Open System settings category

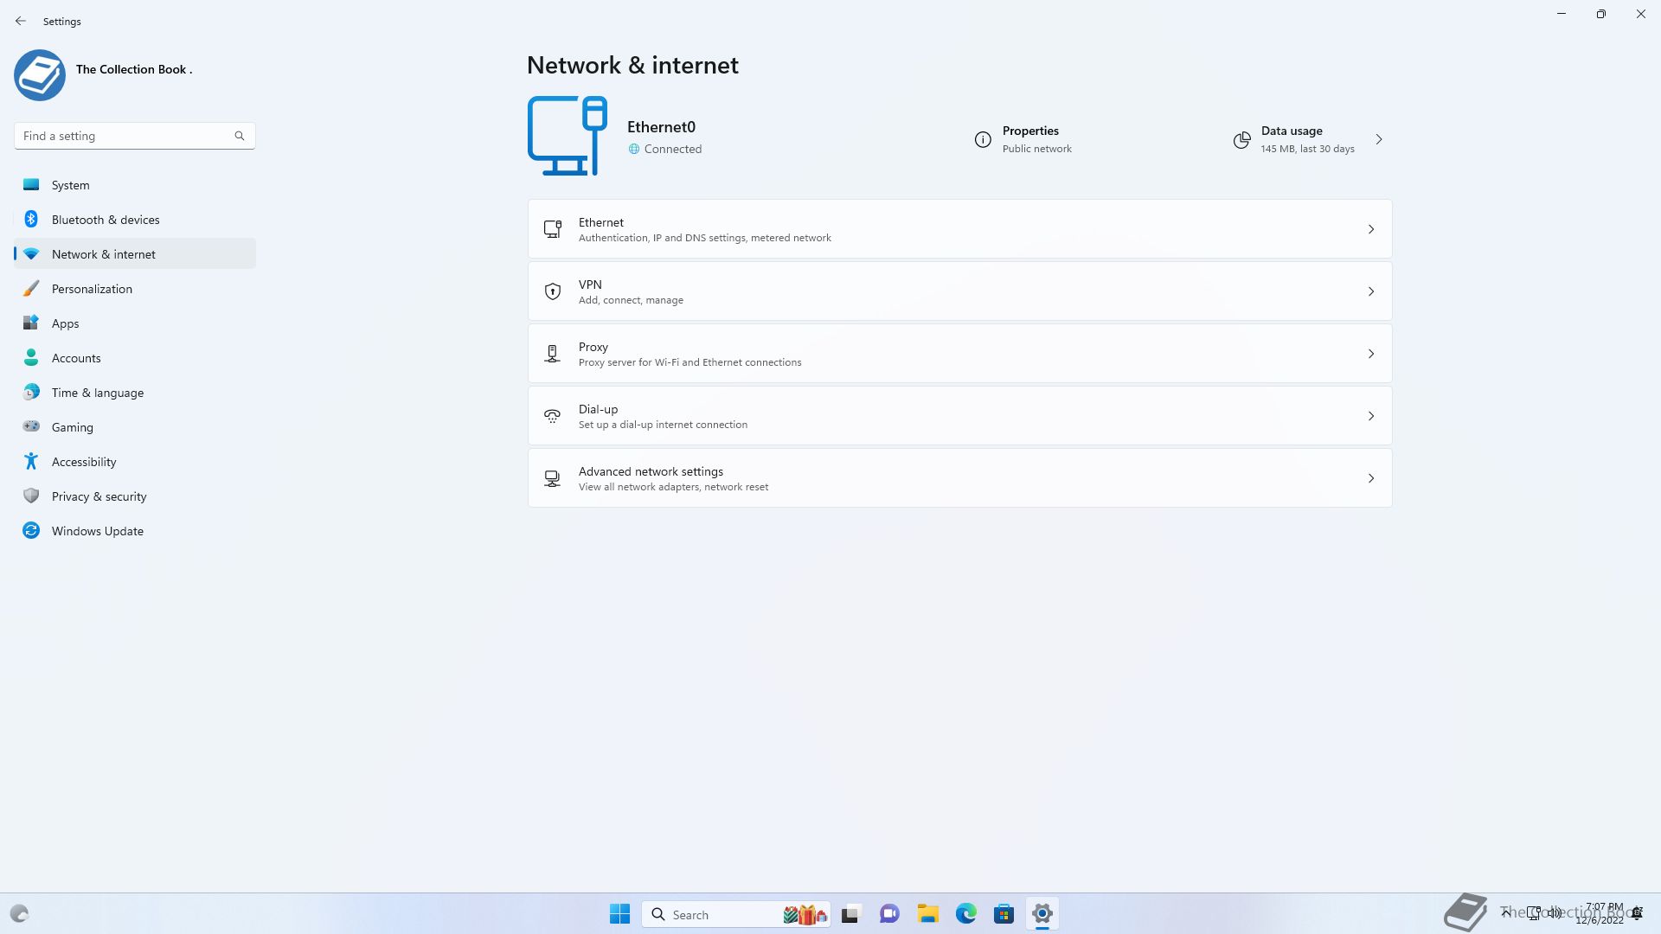pos(135,185)
